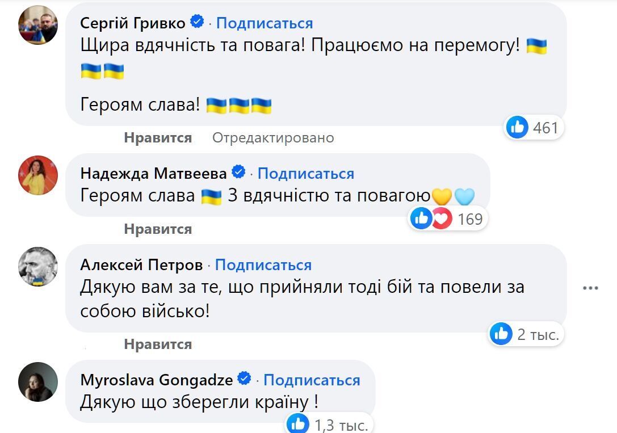Click the like reaction icon showing 461

click(517, 127)
